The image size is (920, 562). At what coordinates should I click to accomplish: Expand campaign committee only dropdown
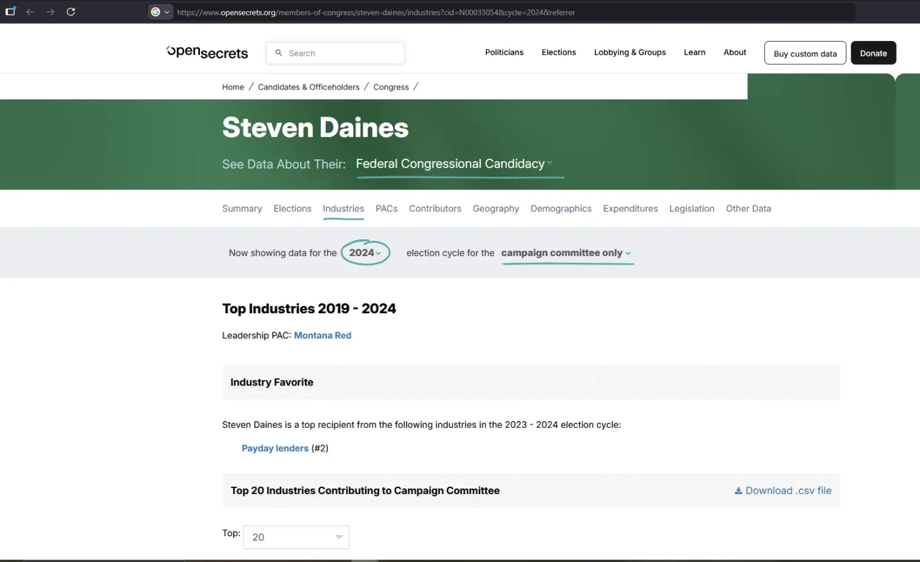coord(567,253)
